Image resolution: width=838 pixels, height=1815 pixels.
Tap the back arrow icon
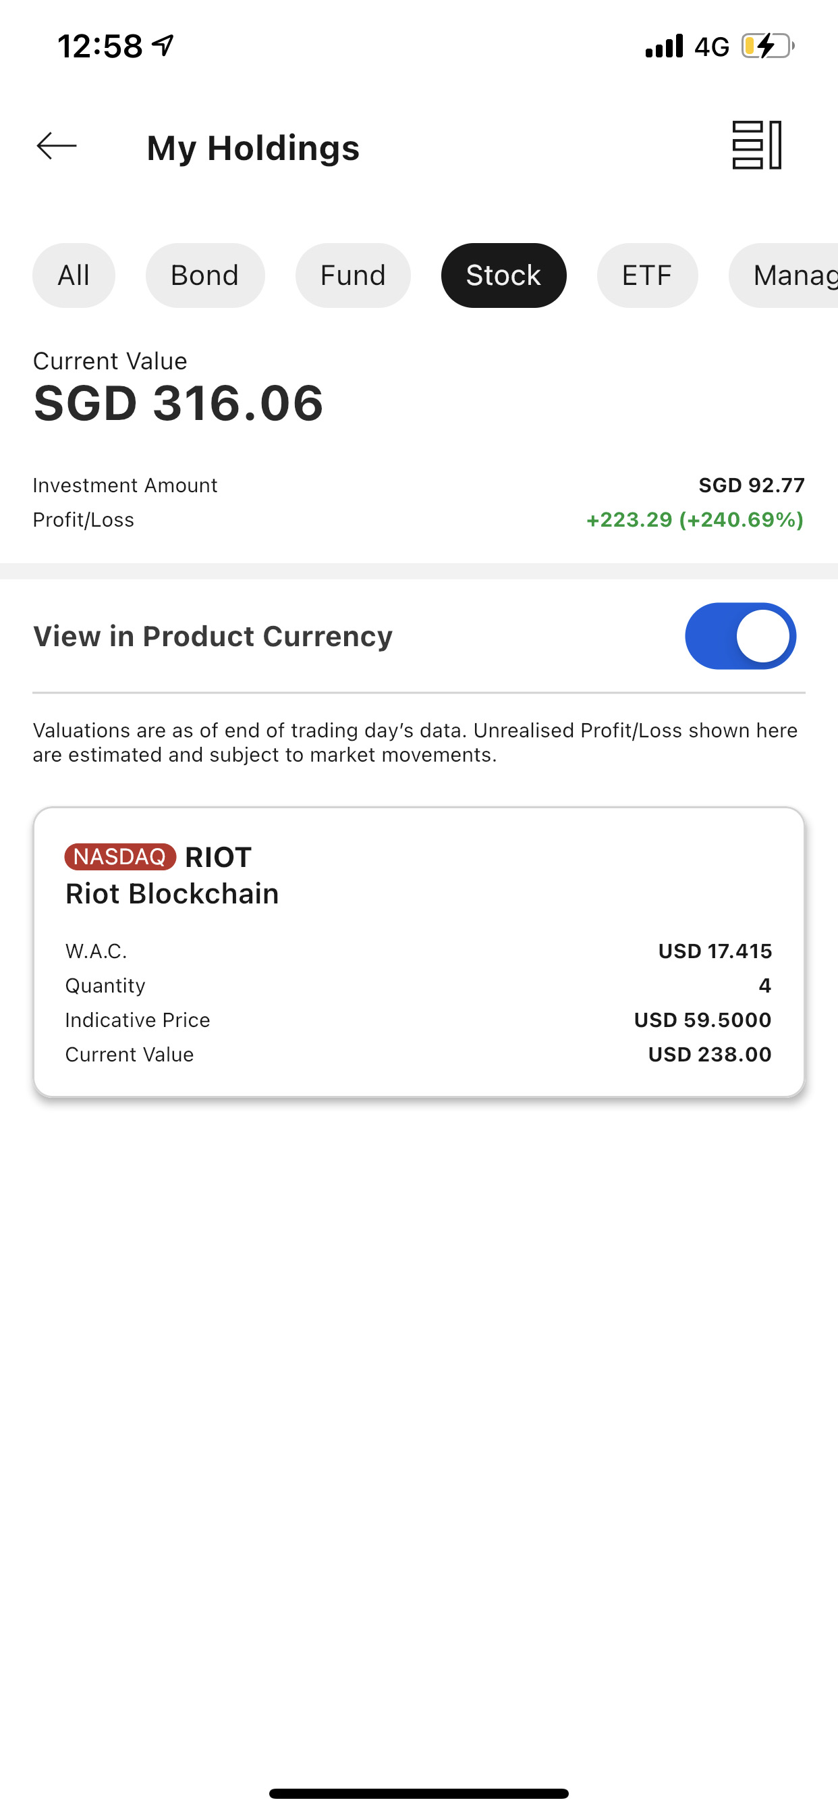point(56,146)
